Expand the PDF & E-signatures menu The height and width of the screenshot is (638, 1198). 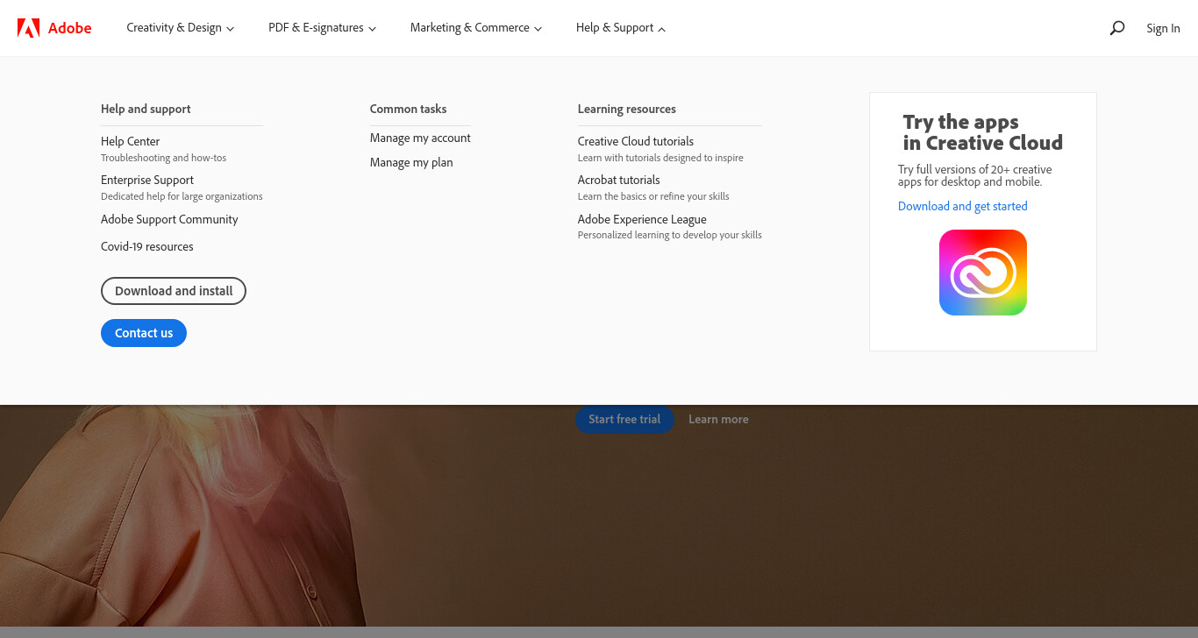322,28
